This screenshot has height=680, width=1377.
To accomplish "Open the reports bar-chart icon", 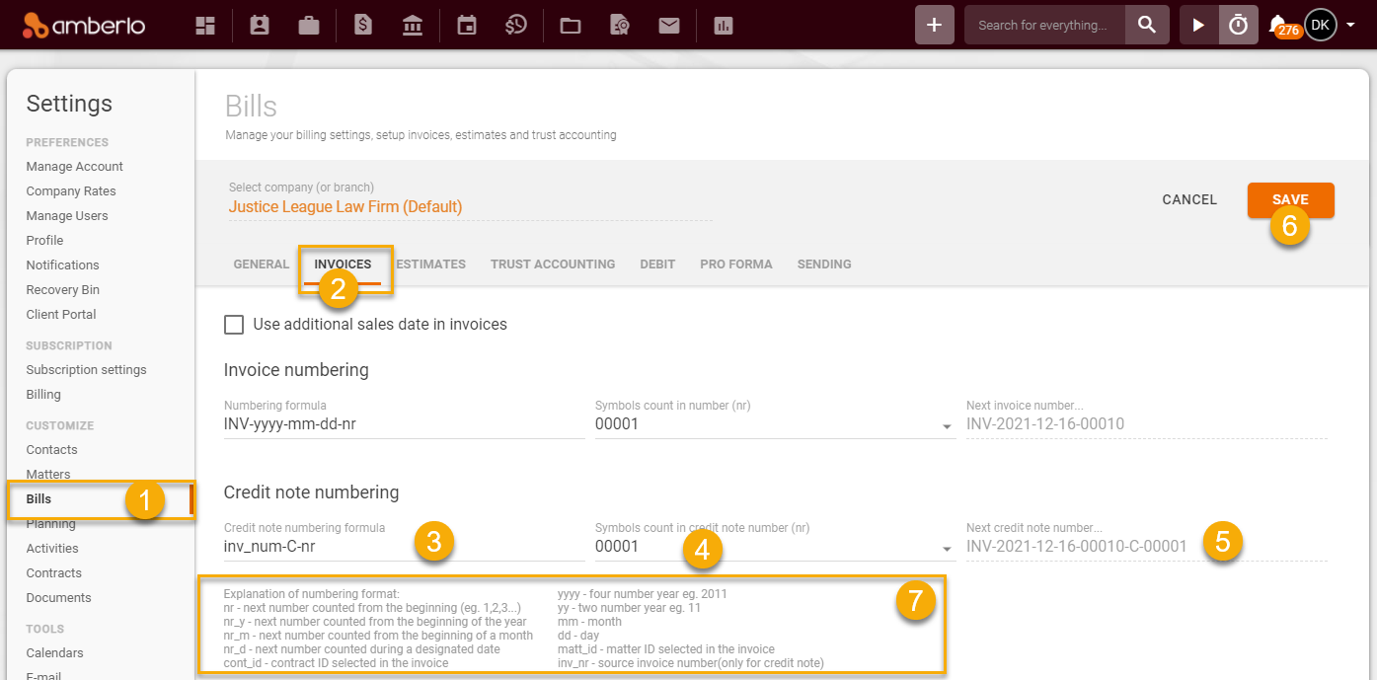I will pos(723,25).
